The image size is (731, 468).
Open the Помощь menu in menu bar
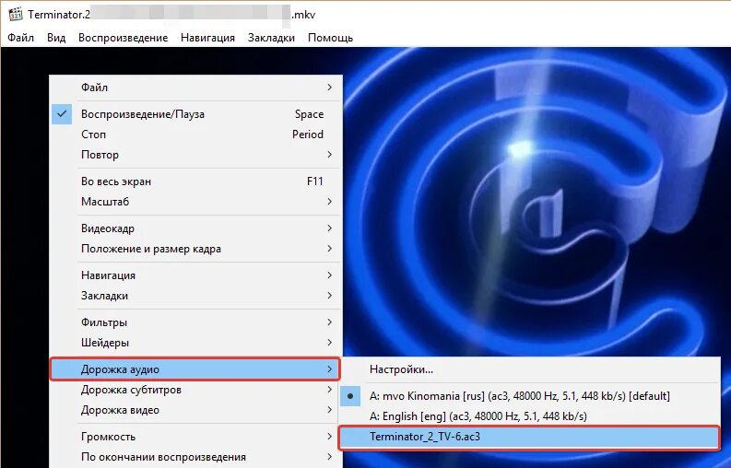(331, 38)
